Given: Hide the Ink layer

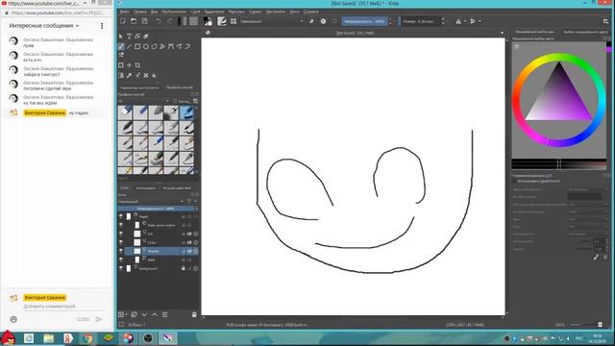Looking at the screenshot, I should pos(121,234).
